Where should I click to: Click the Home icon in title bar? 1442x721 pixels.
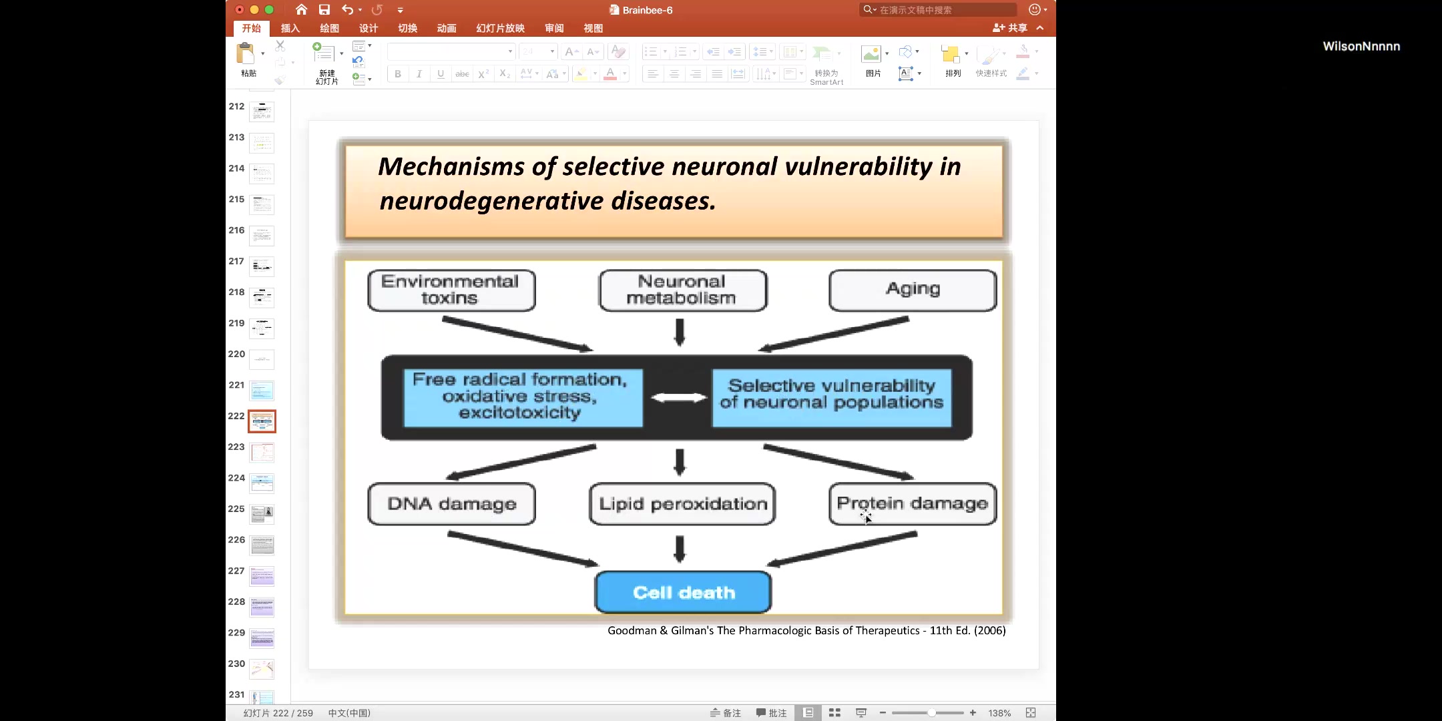(x=302, y=9)
